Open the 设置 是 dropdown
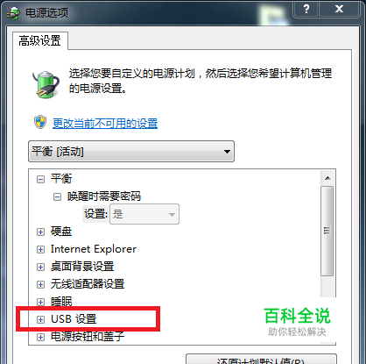This screenshot has height=364, width=366. point(144,214)
